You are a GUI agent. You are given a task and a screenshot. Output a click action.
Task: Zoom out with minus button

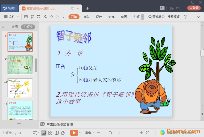point(98,133)
